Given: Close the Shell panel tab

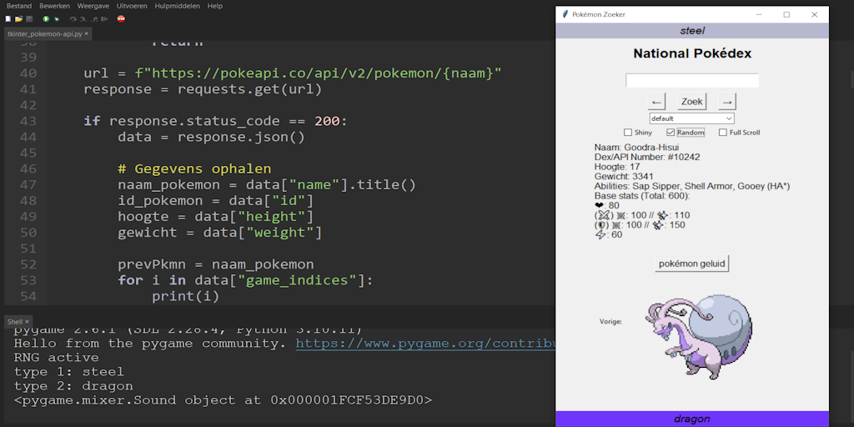Looking at the screenshot, I should (27, 322).
